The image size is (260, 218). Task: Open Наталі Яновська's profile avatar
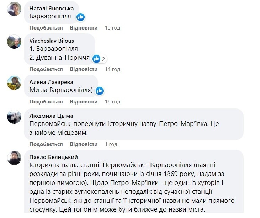click(x=14, y=9)
